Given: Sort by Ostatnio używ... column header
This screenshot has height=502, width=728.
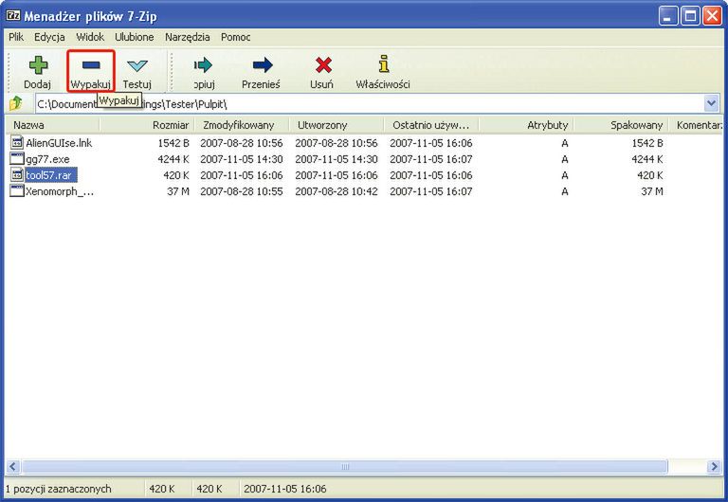Looking at the screenshot, I should pos(431,125).
